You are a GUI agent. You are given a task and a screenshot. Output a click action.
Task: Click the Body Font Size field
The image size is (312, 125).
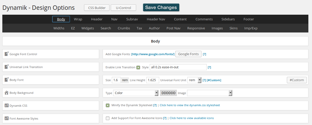(x=116, y=80)
